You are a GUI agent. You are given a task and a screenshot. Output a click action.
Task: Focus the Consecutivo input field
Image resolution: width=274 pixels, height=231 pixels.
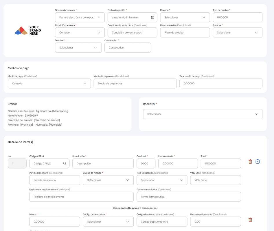pyautogui.click(x=128, y=48)
